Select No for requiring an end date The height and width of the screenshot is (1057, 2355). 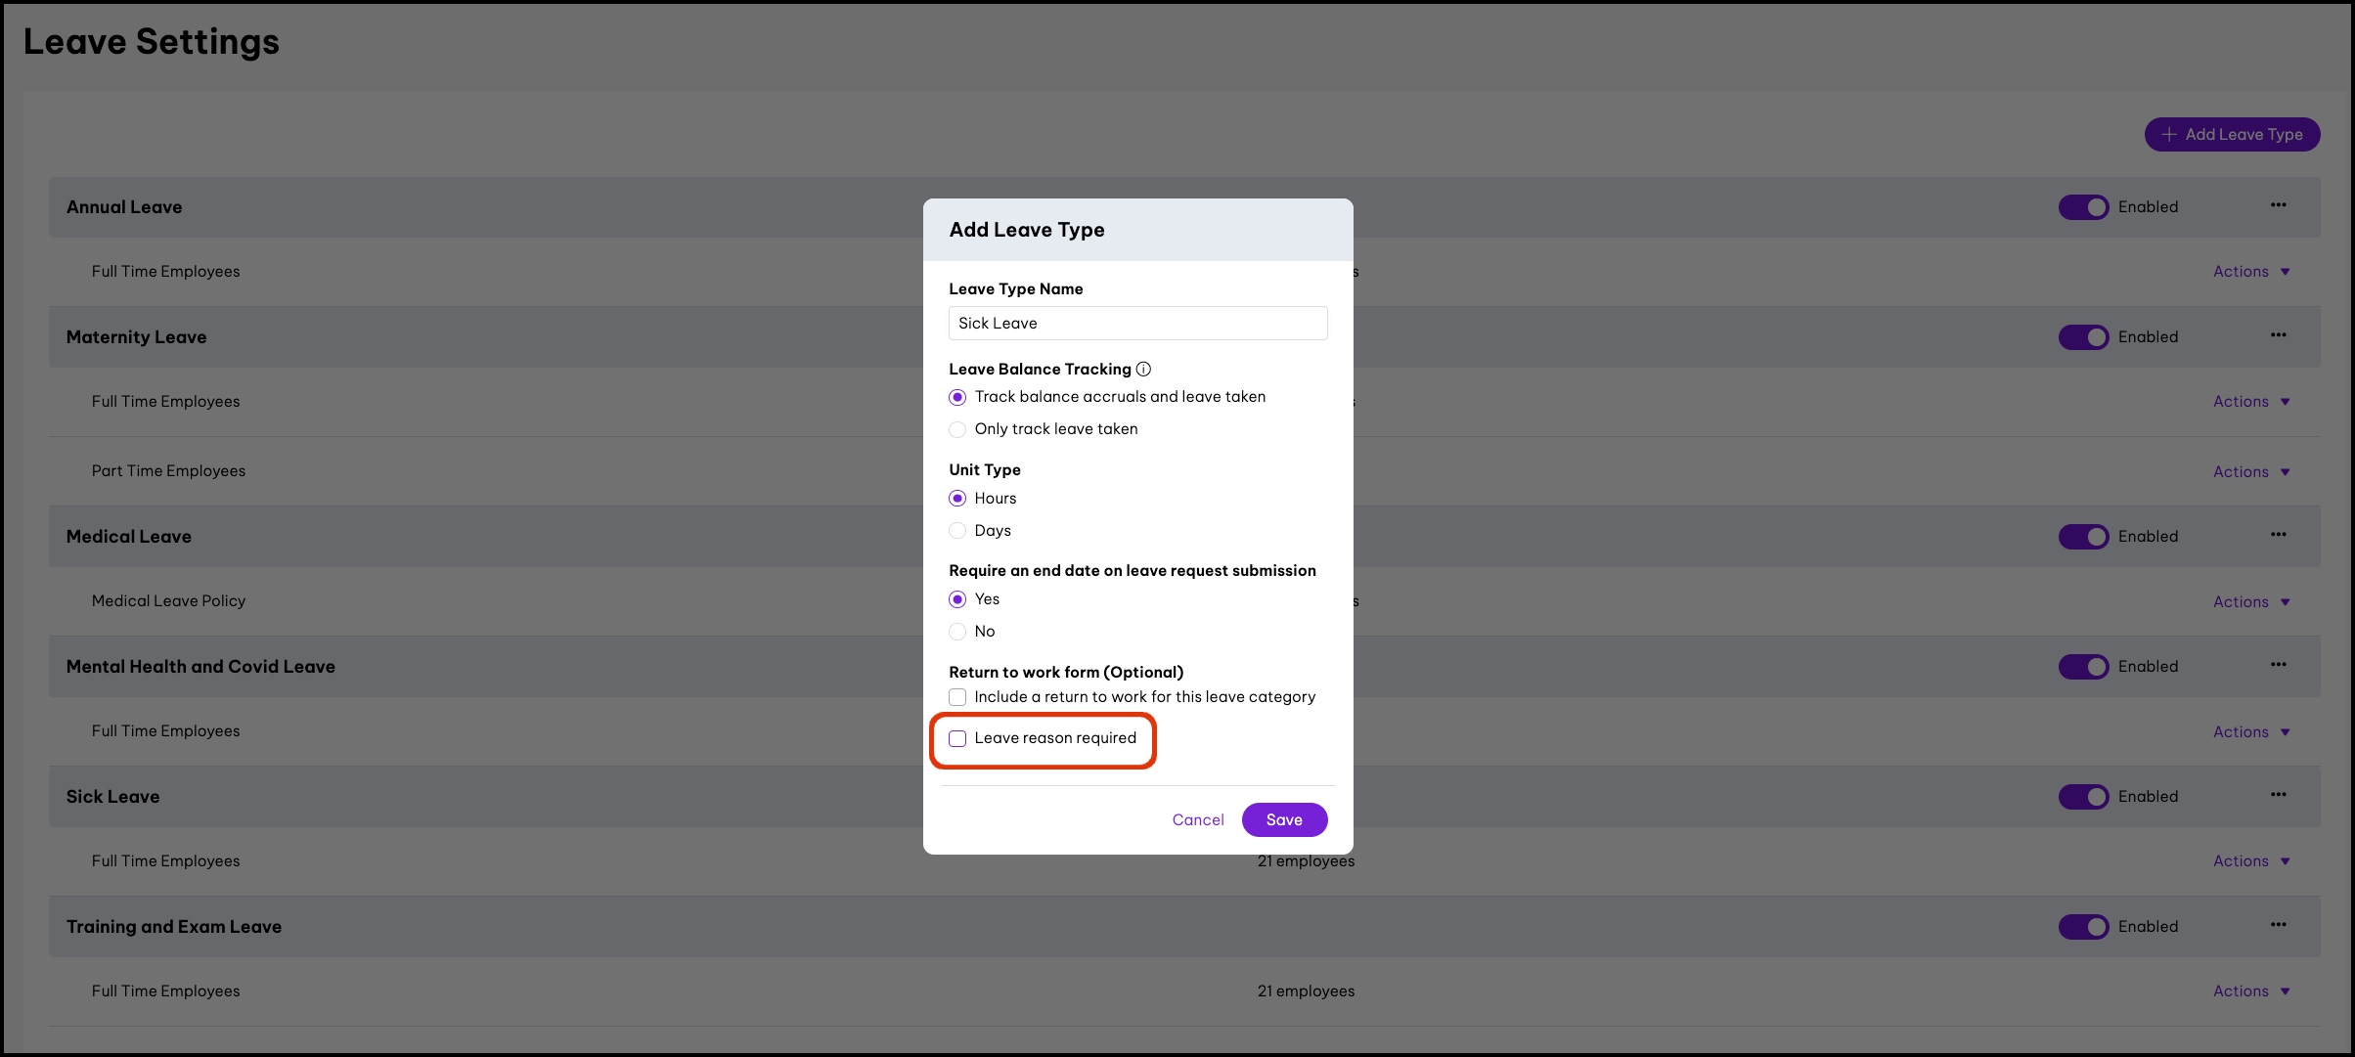pos(957,632)
